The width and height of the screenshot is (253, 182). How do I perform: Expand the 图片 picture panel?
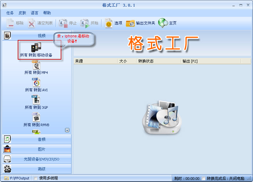37,149
